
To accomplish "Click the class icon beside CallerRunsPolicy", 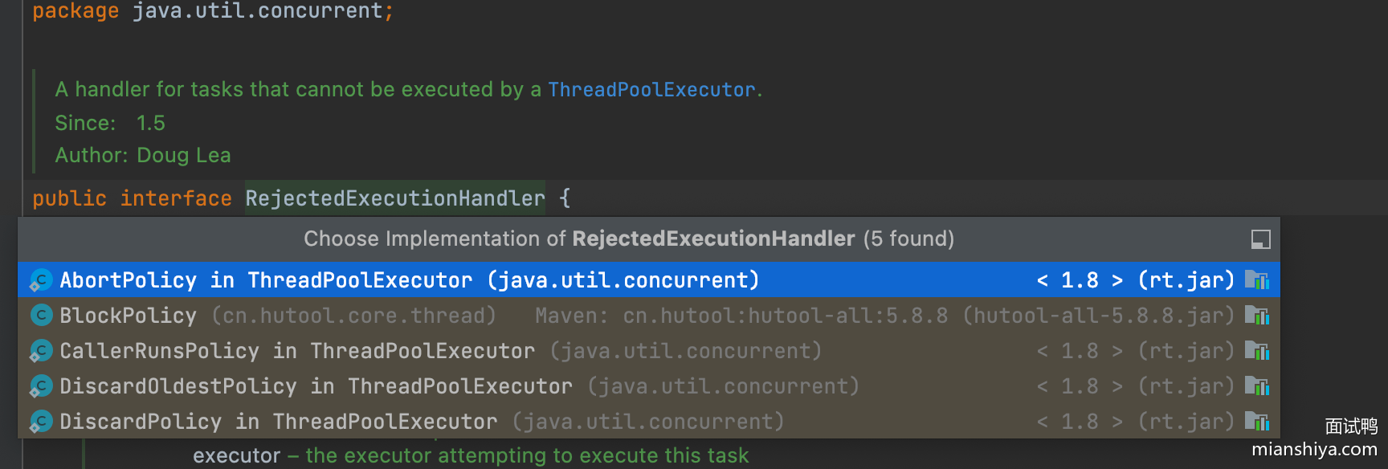I will pos(41,351).
